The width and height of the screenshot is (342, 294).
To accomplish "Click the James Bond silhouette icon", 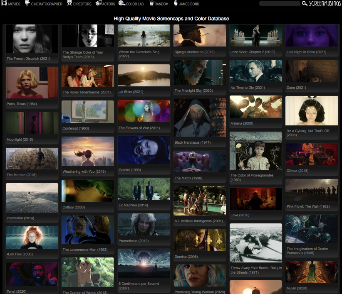I will (x=176, y=3).
